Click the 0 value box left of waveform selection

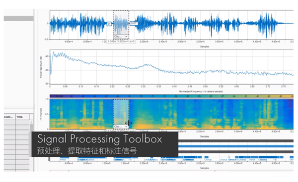(109, 24)
